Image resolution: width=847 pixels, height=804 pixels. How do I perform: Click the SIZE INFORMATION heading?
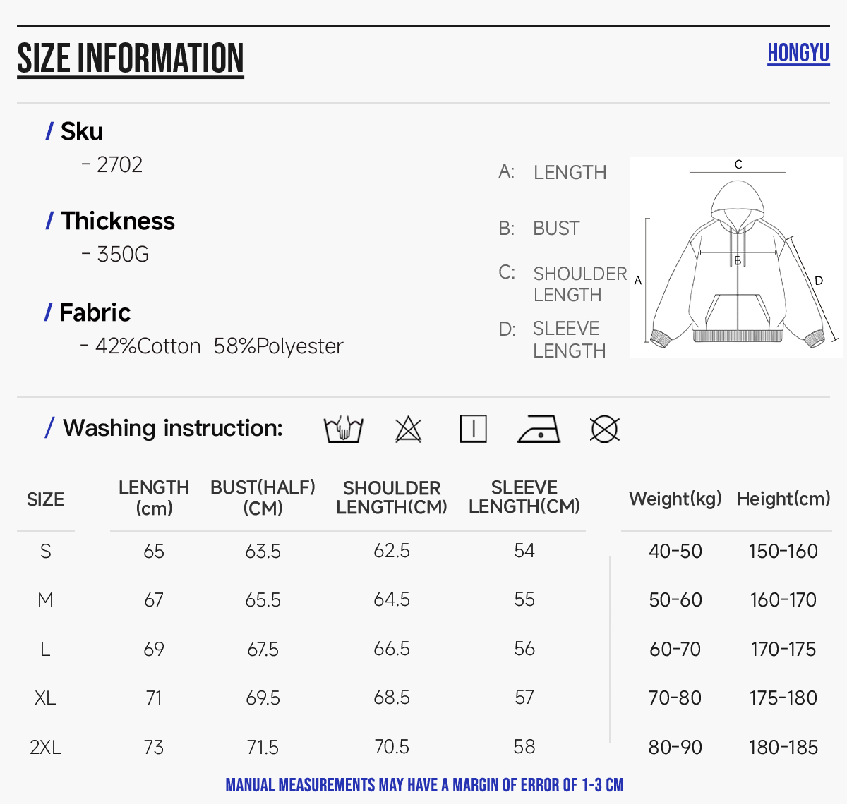tap(131, 59)
